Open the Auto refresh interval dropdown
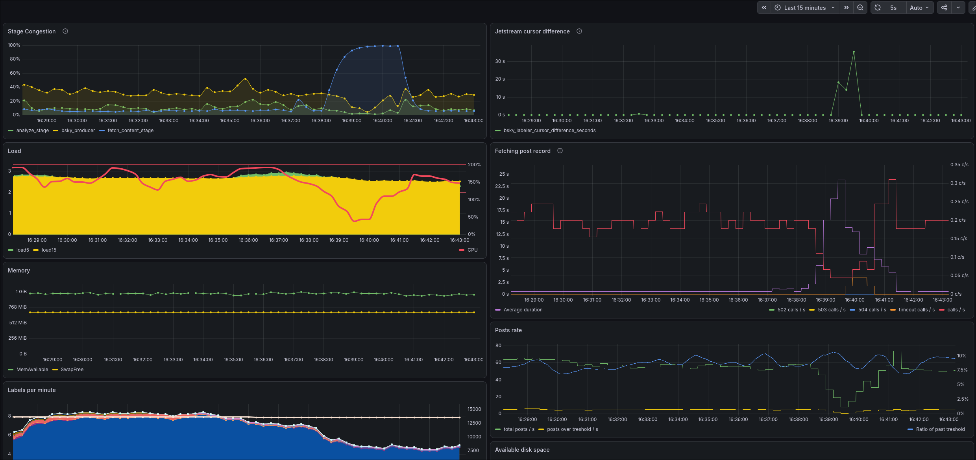 [x=919, y=7]
